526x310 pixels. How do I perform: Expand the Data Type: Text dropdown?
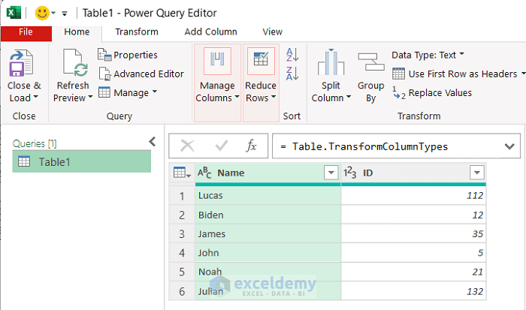pyautogui.click(x=428, y=55)
